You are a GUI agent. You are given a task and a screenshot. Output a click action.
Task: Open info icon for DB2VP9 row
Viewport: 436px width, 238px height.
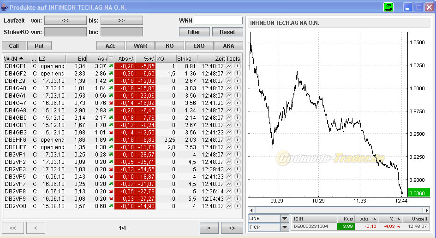238,198
